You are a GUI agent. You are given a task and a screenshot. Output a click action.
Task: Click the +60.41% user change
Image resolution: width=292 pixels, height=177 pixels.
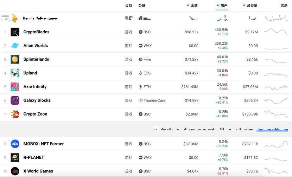[222, 103]
